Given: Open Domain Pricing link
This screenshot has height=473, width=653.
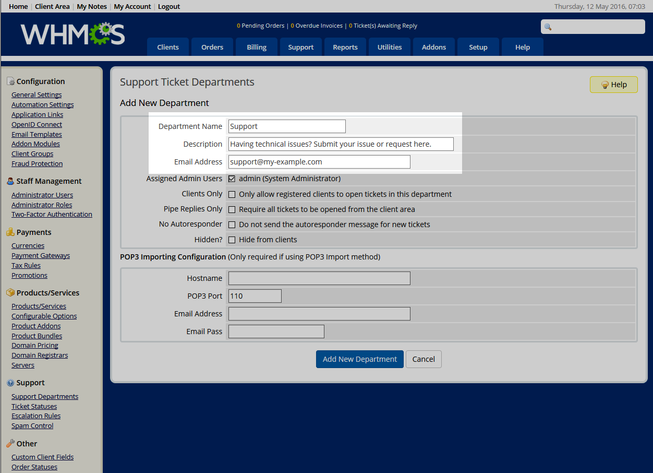Looking at the screenshot, I should point(35,346).
